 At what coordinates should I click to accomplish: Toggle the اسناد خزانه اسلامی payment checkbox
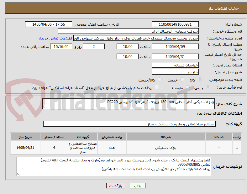[157, 87]
